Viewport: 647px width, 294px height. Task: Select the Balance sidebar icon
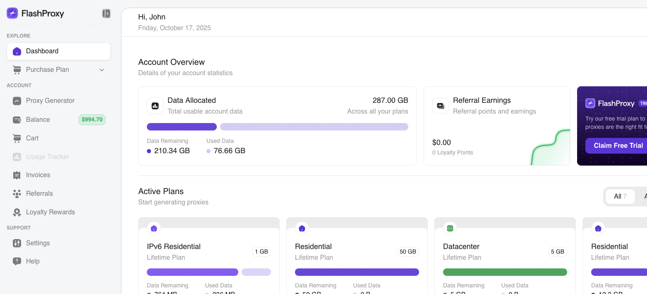[x=17, y=119]
